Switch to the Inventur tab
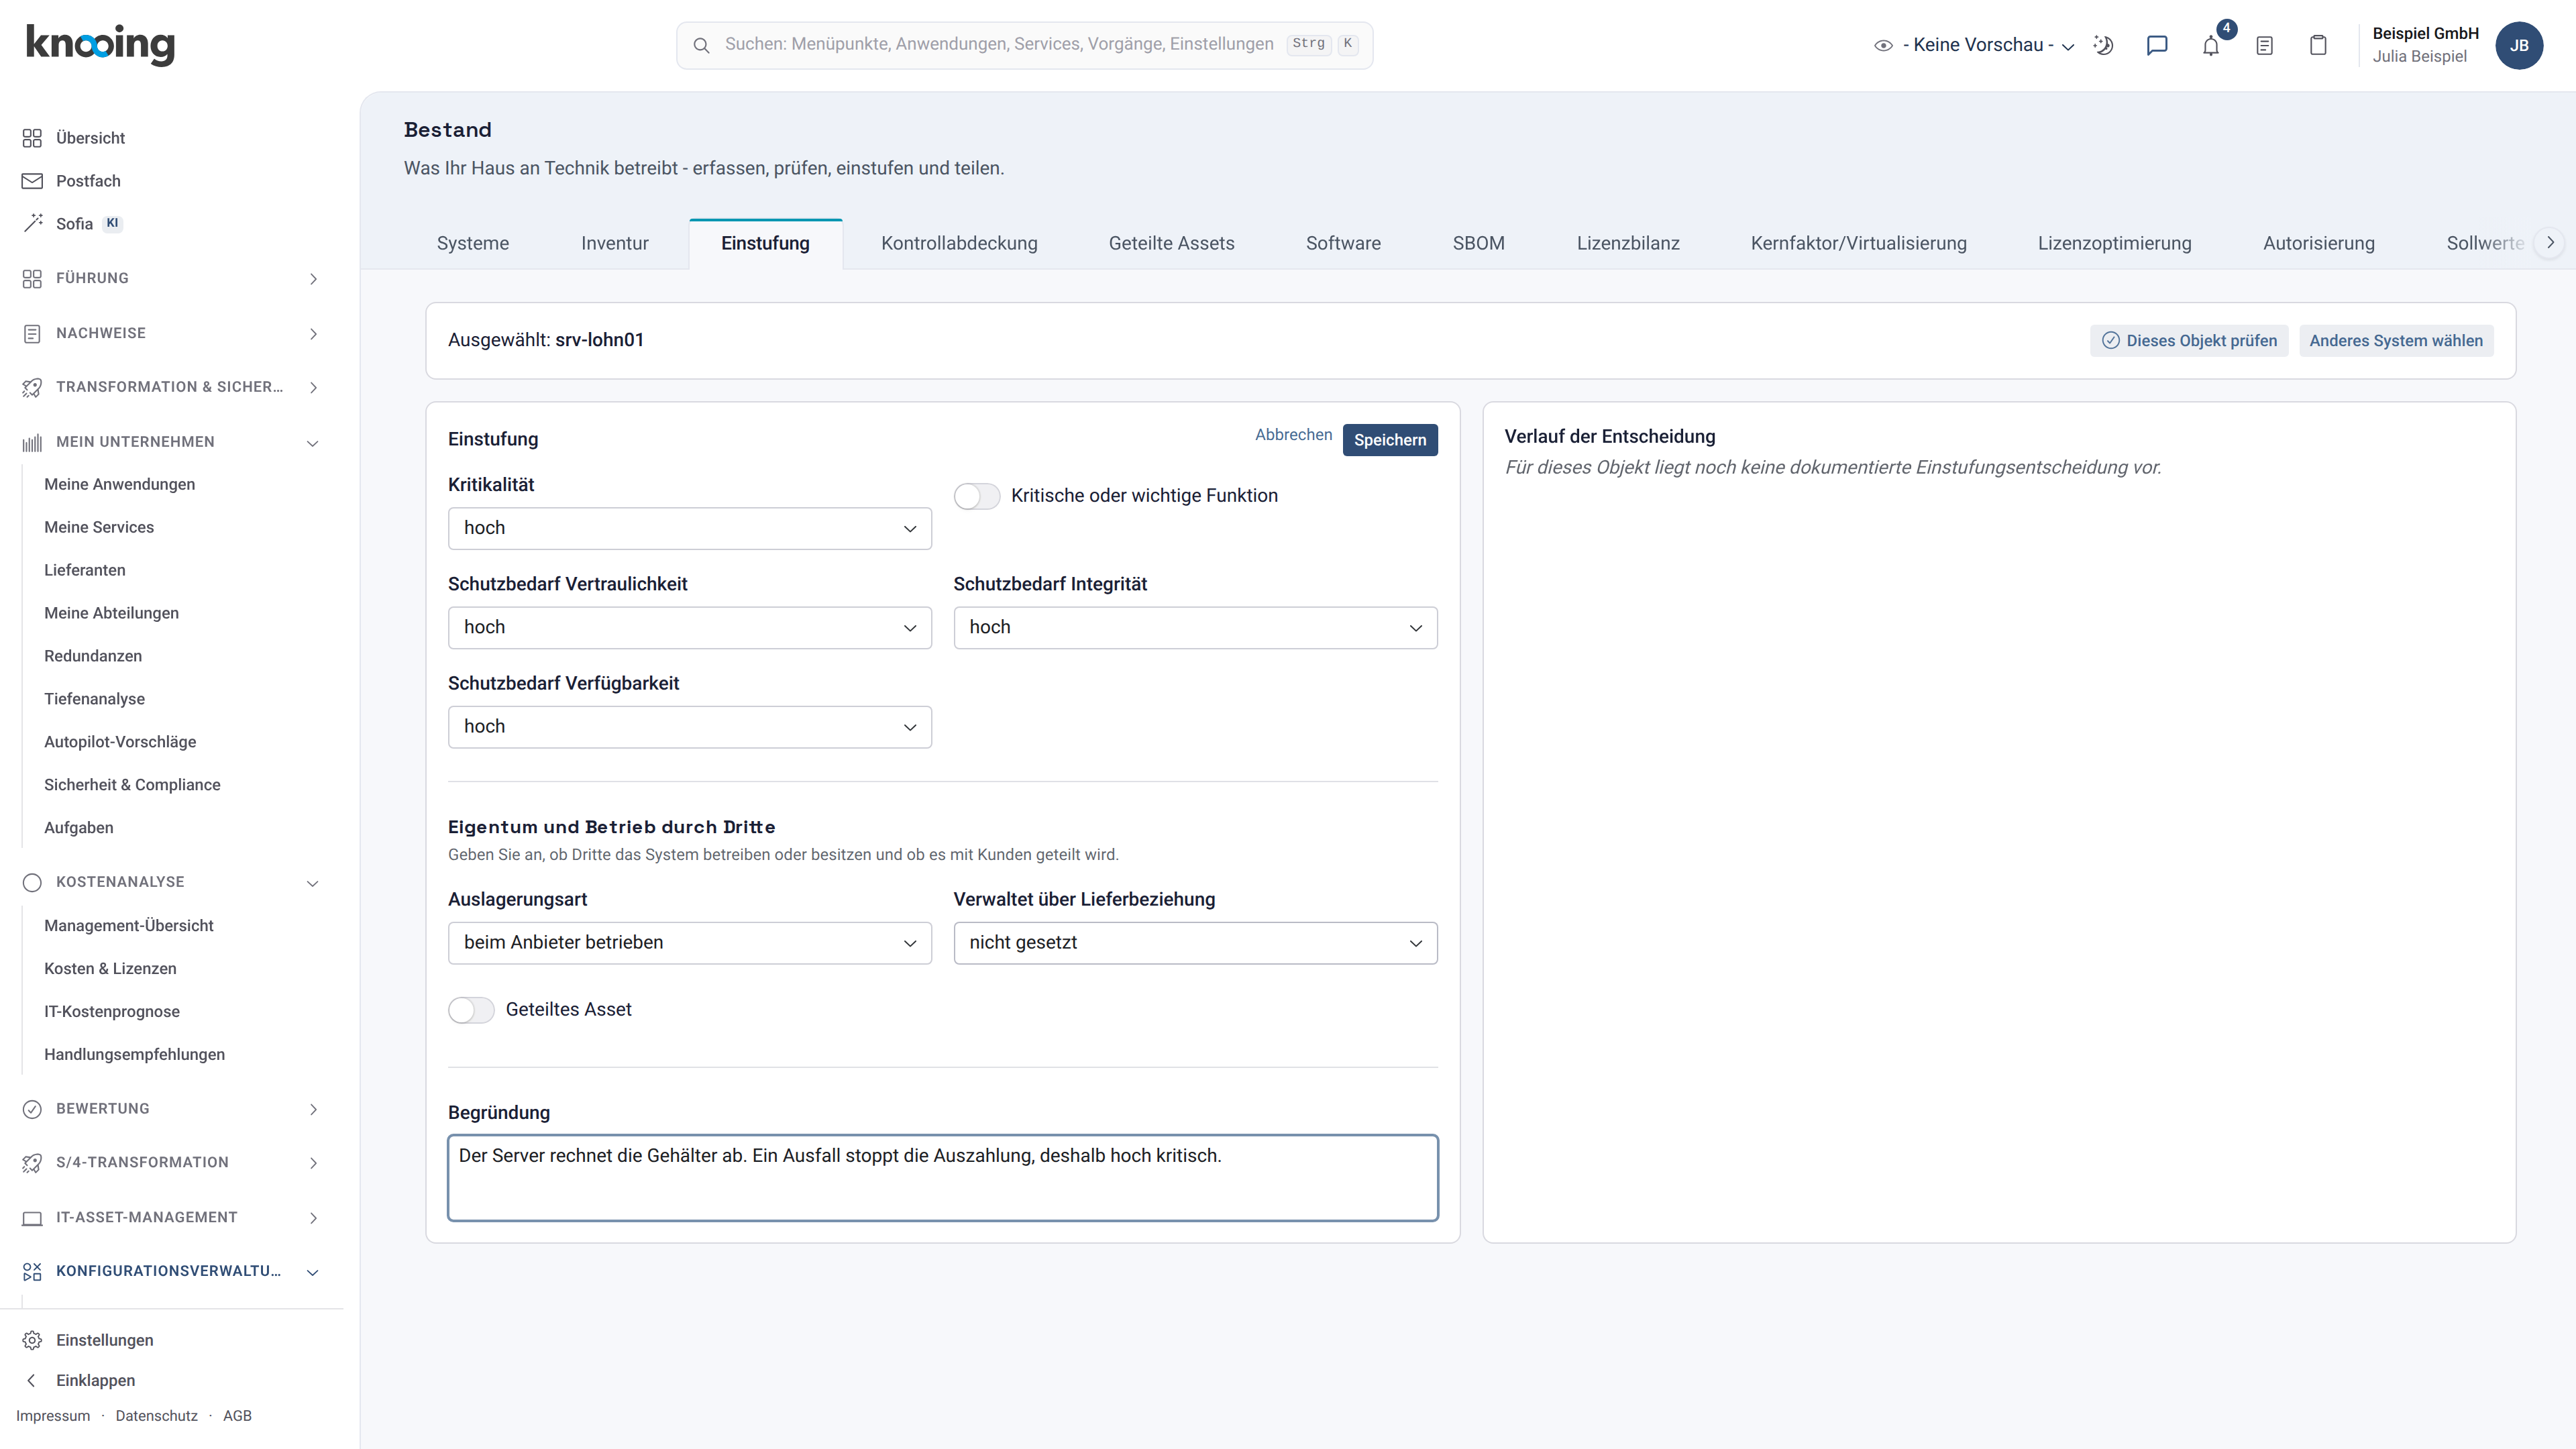This screenshot has height=1449, width=2576. point(615,243)
